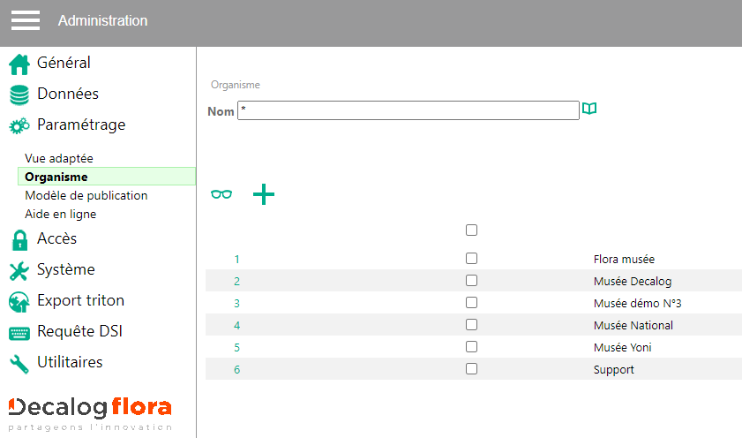Collapse the Paramétrage section
742x438 pixels.
click(x=80, y=125)
